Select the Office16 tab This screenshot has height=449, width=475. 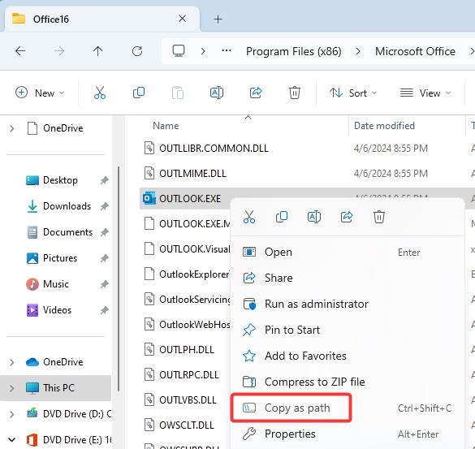tap(102, 19)
